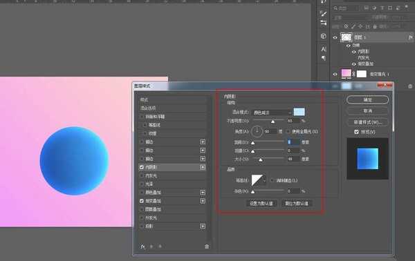Toggle eye for 渐变叠加 effect in Layers panel
The height and width of the screenshot is (261, 415).
tap(354, 64)
